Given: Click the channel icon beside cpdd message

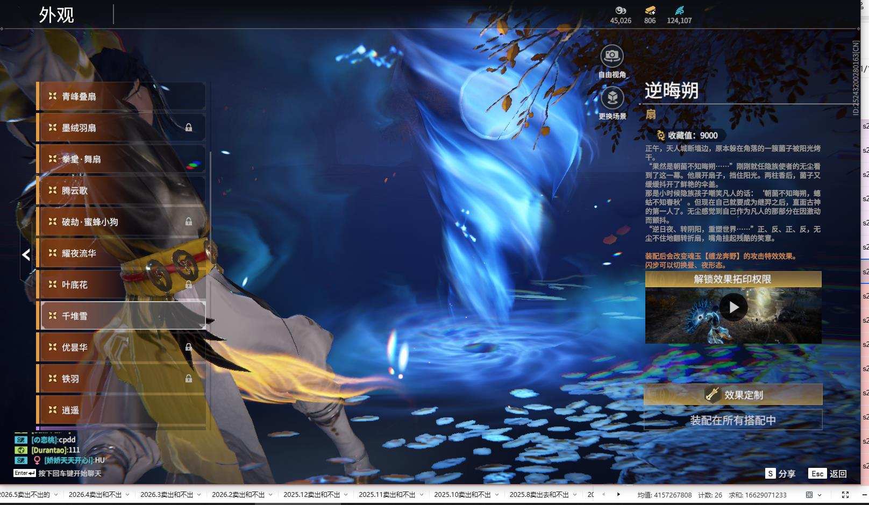Looking at the screenshot, I should 21,440.
